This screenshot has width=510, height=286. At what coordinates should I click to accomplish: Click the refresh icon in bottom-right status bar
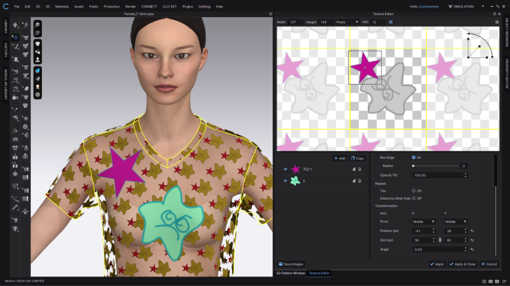click(x=504, y=281)
